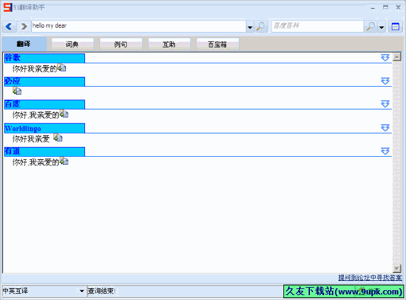Minimize the 51翻译助手 window
406x300 pixels.
373,8
